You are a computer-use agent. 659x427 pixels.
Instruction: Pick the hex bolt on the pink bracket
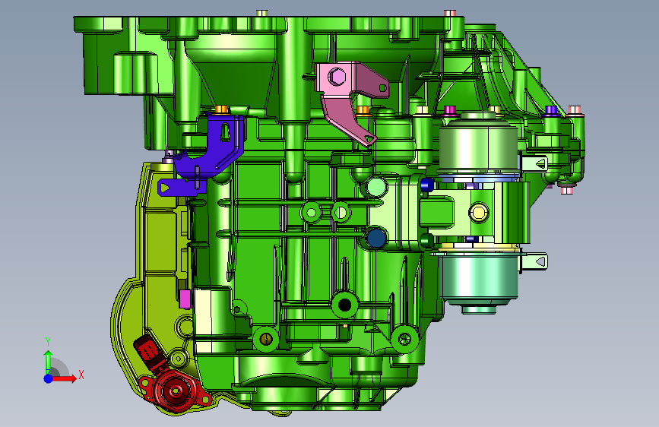(x=337, y=77)
